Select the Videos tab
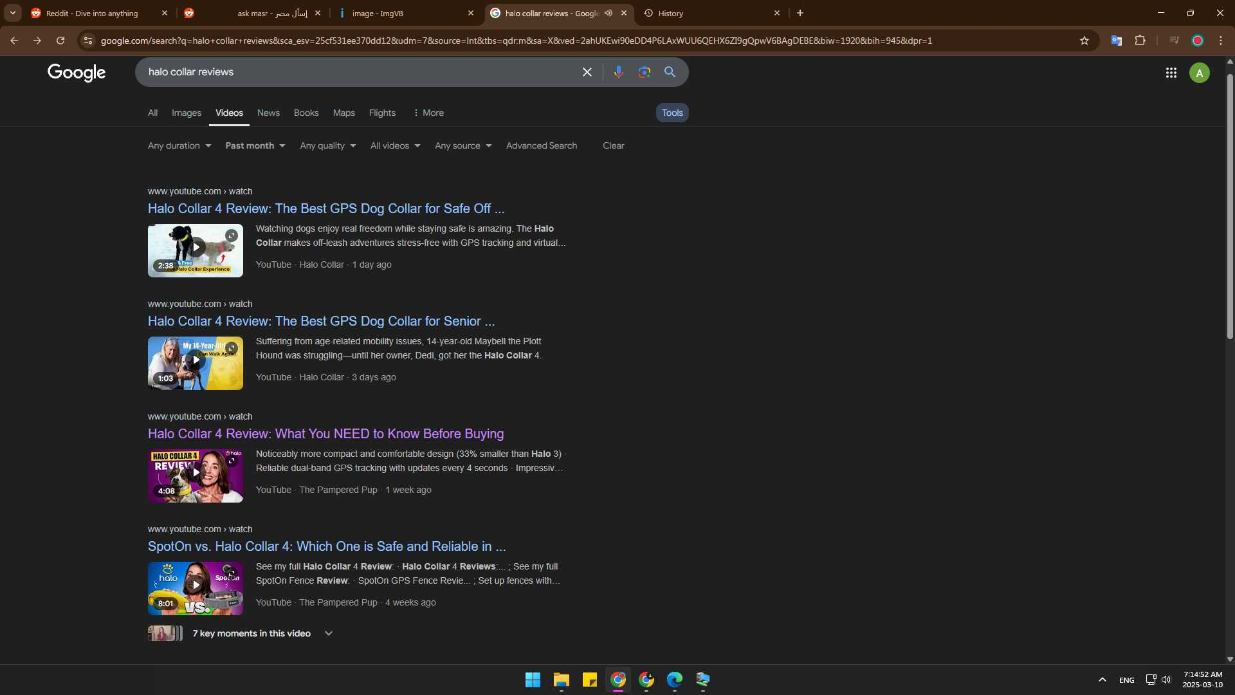The width and height of the screenshot is (1235, 695). [229, 113]
